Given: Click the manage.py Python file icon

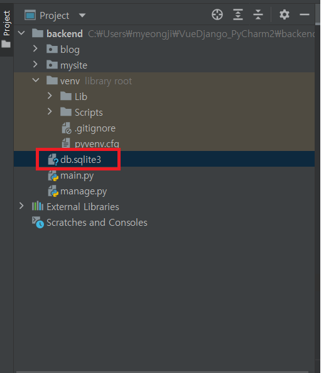Looking at the screenshot, I should 53,191.
